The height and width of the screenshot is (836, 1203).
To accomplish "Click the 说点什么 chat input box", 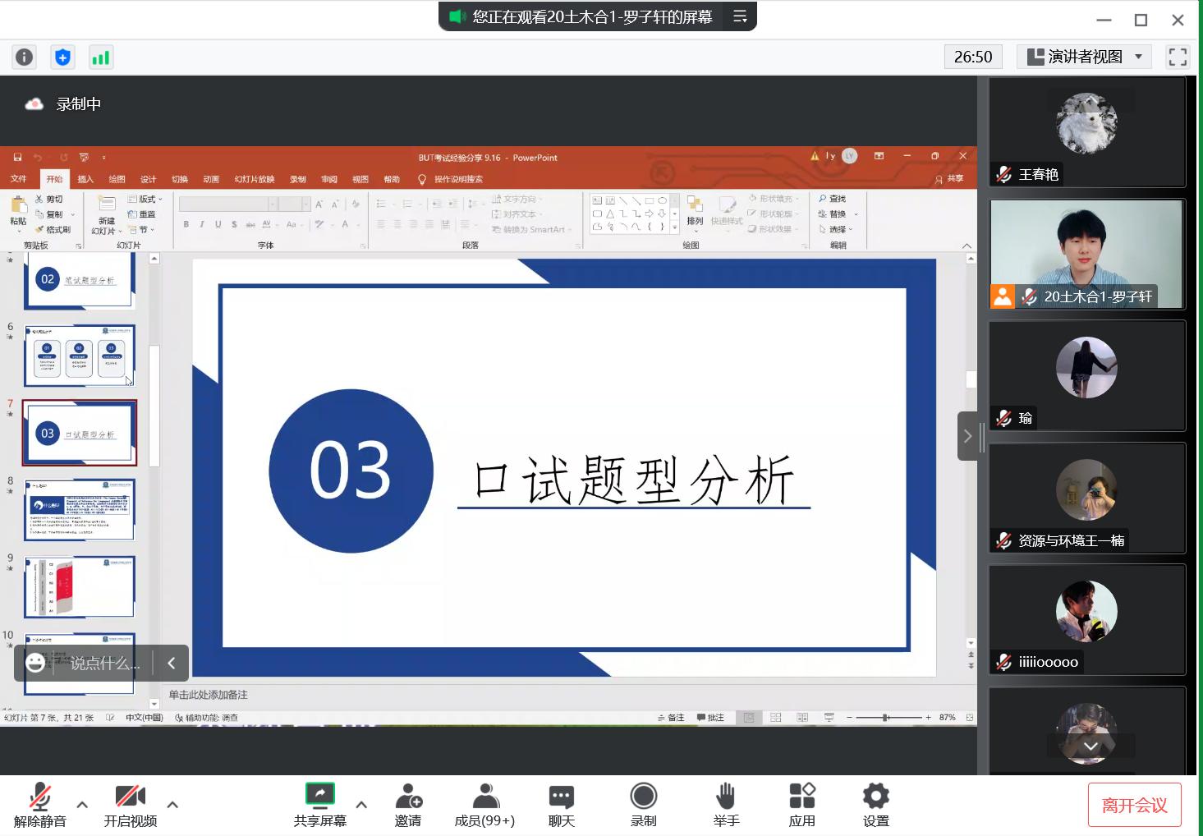I will pyautogui.click(x=104, y=663).
